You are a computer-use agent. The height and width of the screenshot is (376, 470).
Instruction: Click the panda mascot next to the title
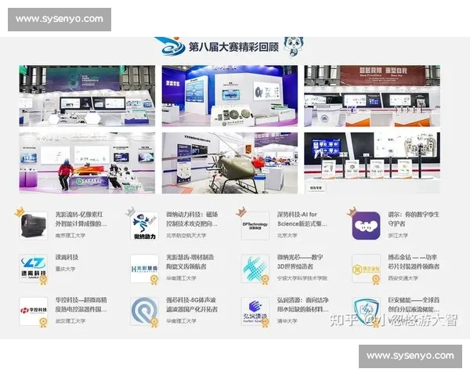click(x=291, y=46)
